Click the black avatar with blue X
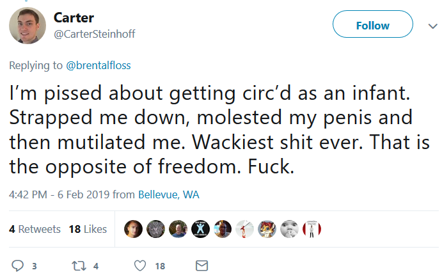Viewport: 442px width, 277px height. (200, 229)
